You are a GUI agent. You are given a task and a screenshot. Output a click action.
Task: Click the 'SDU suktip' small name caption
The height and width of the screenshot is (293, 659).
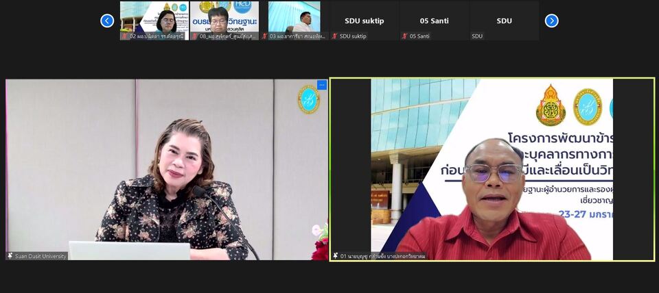[x=353, y=36]
